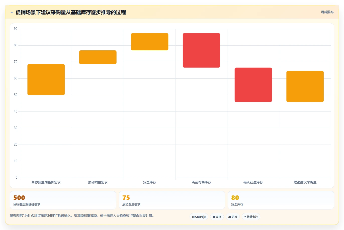Click the 增减瀑布 label in header
Screen dimensions: 344x230
[x=327, y=12]
